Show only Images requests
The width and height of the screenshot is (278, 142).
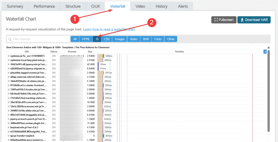(120, 39)
